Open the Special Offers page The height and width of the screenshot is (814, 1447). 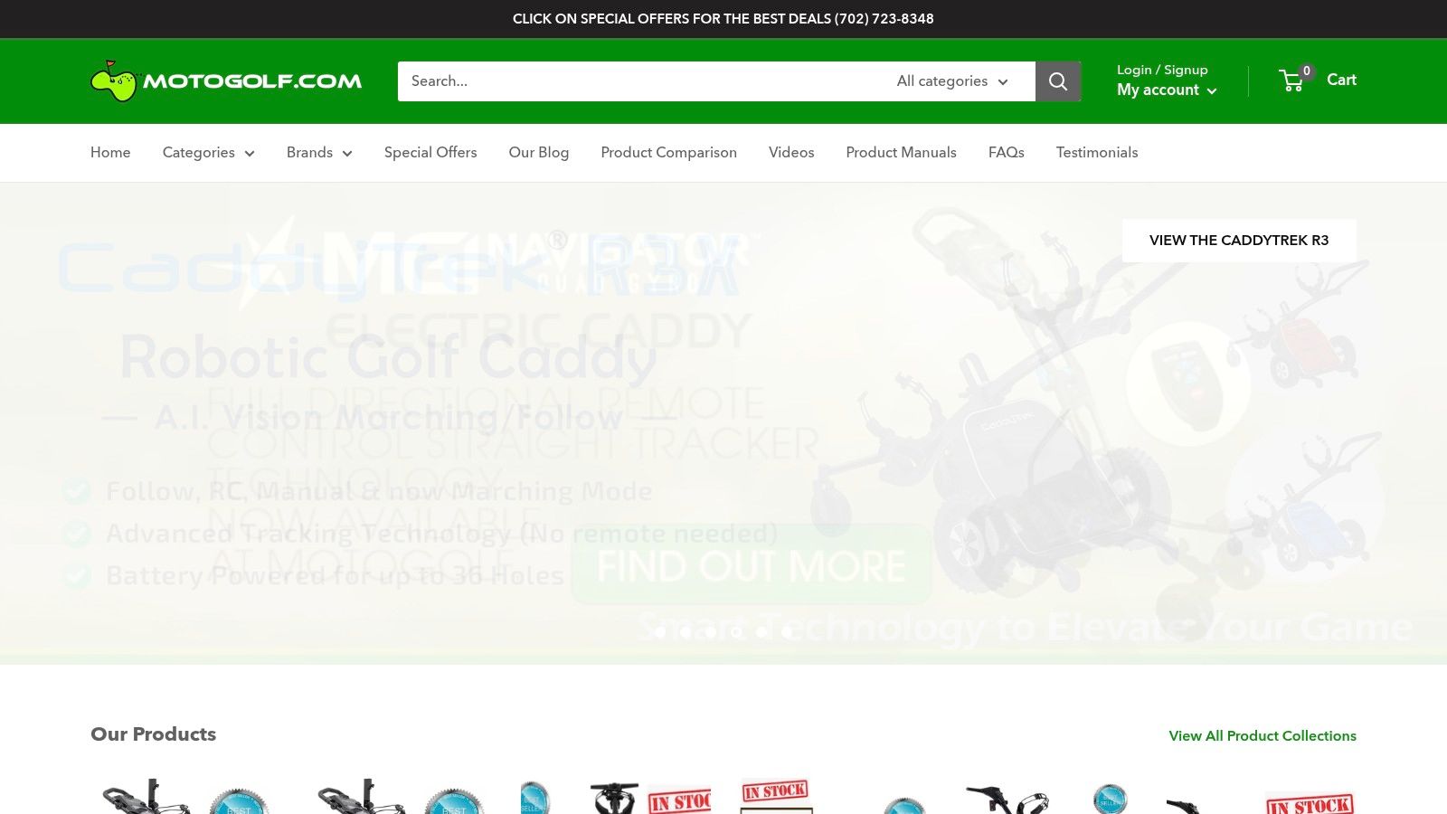[430, 153]
